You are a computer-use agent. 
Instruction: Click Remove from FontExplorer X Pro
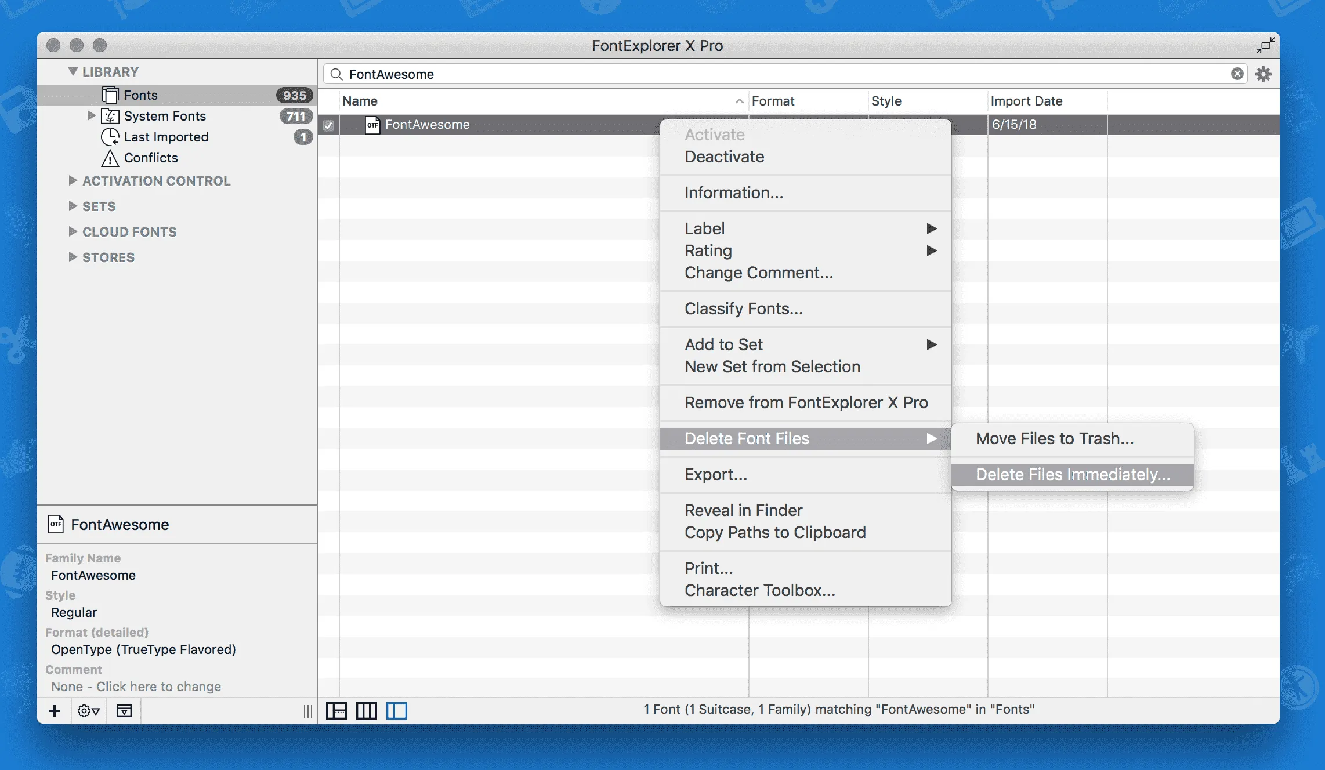[806, 402]
